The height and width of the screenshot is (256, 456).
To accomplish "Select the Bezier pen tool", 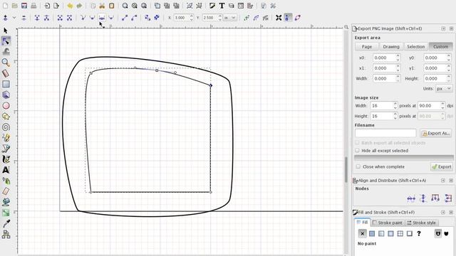I will [x=6, y=149].
